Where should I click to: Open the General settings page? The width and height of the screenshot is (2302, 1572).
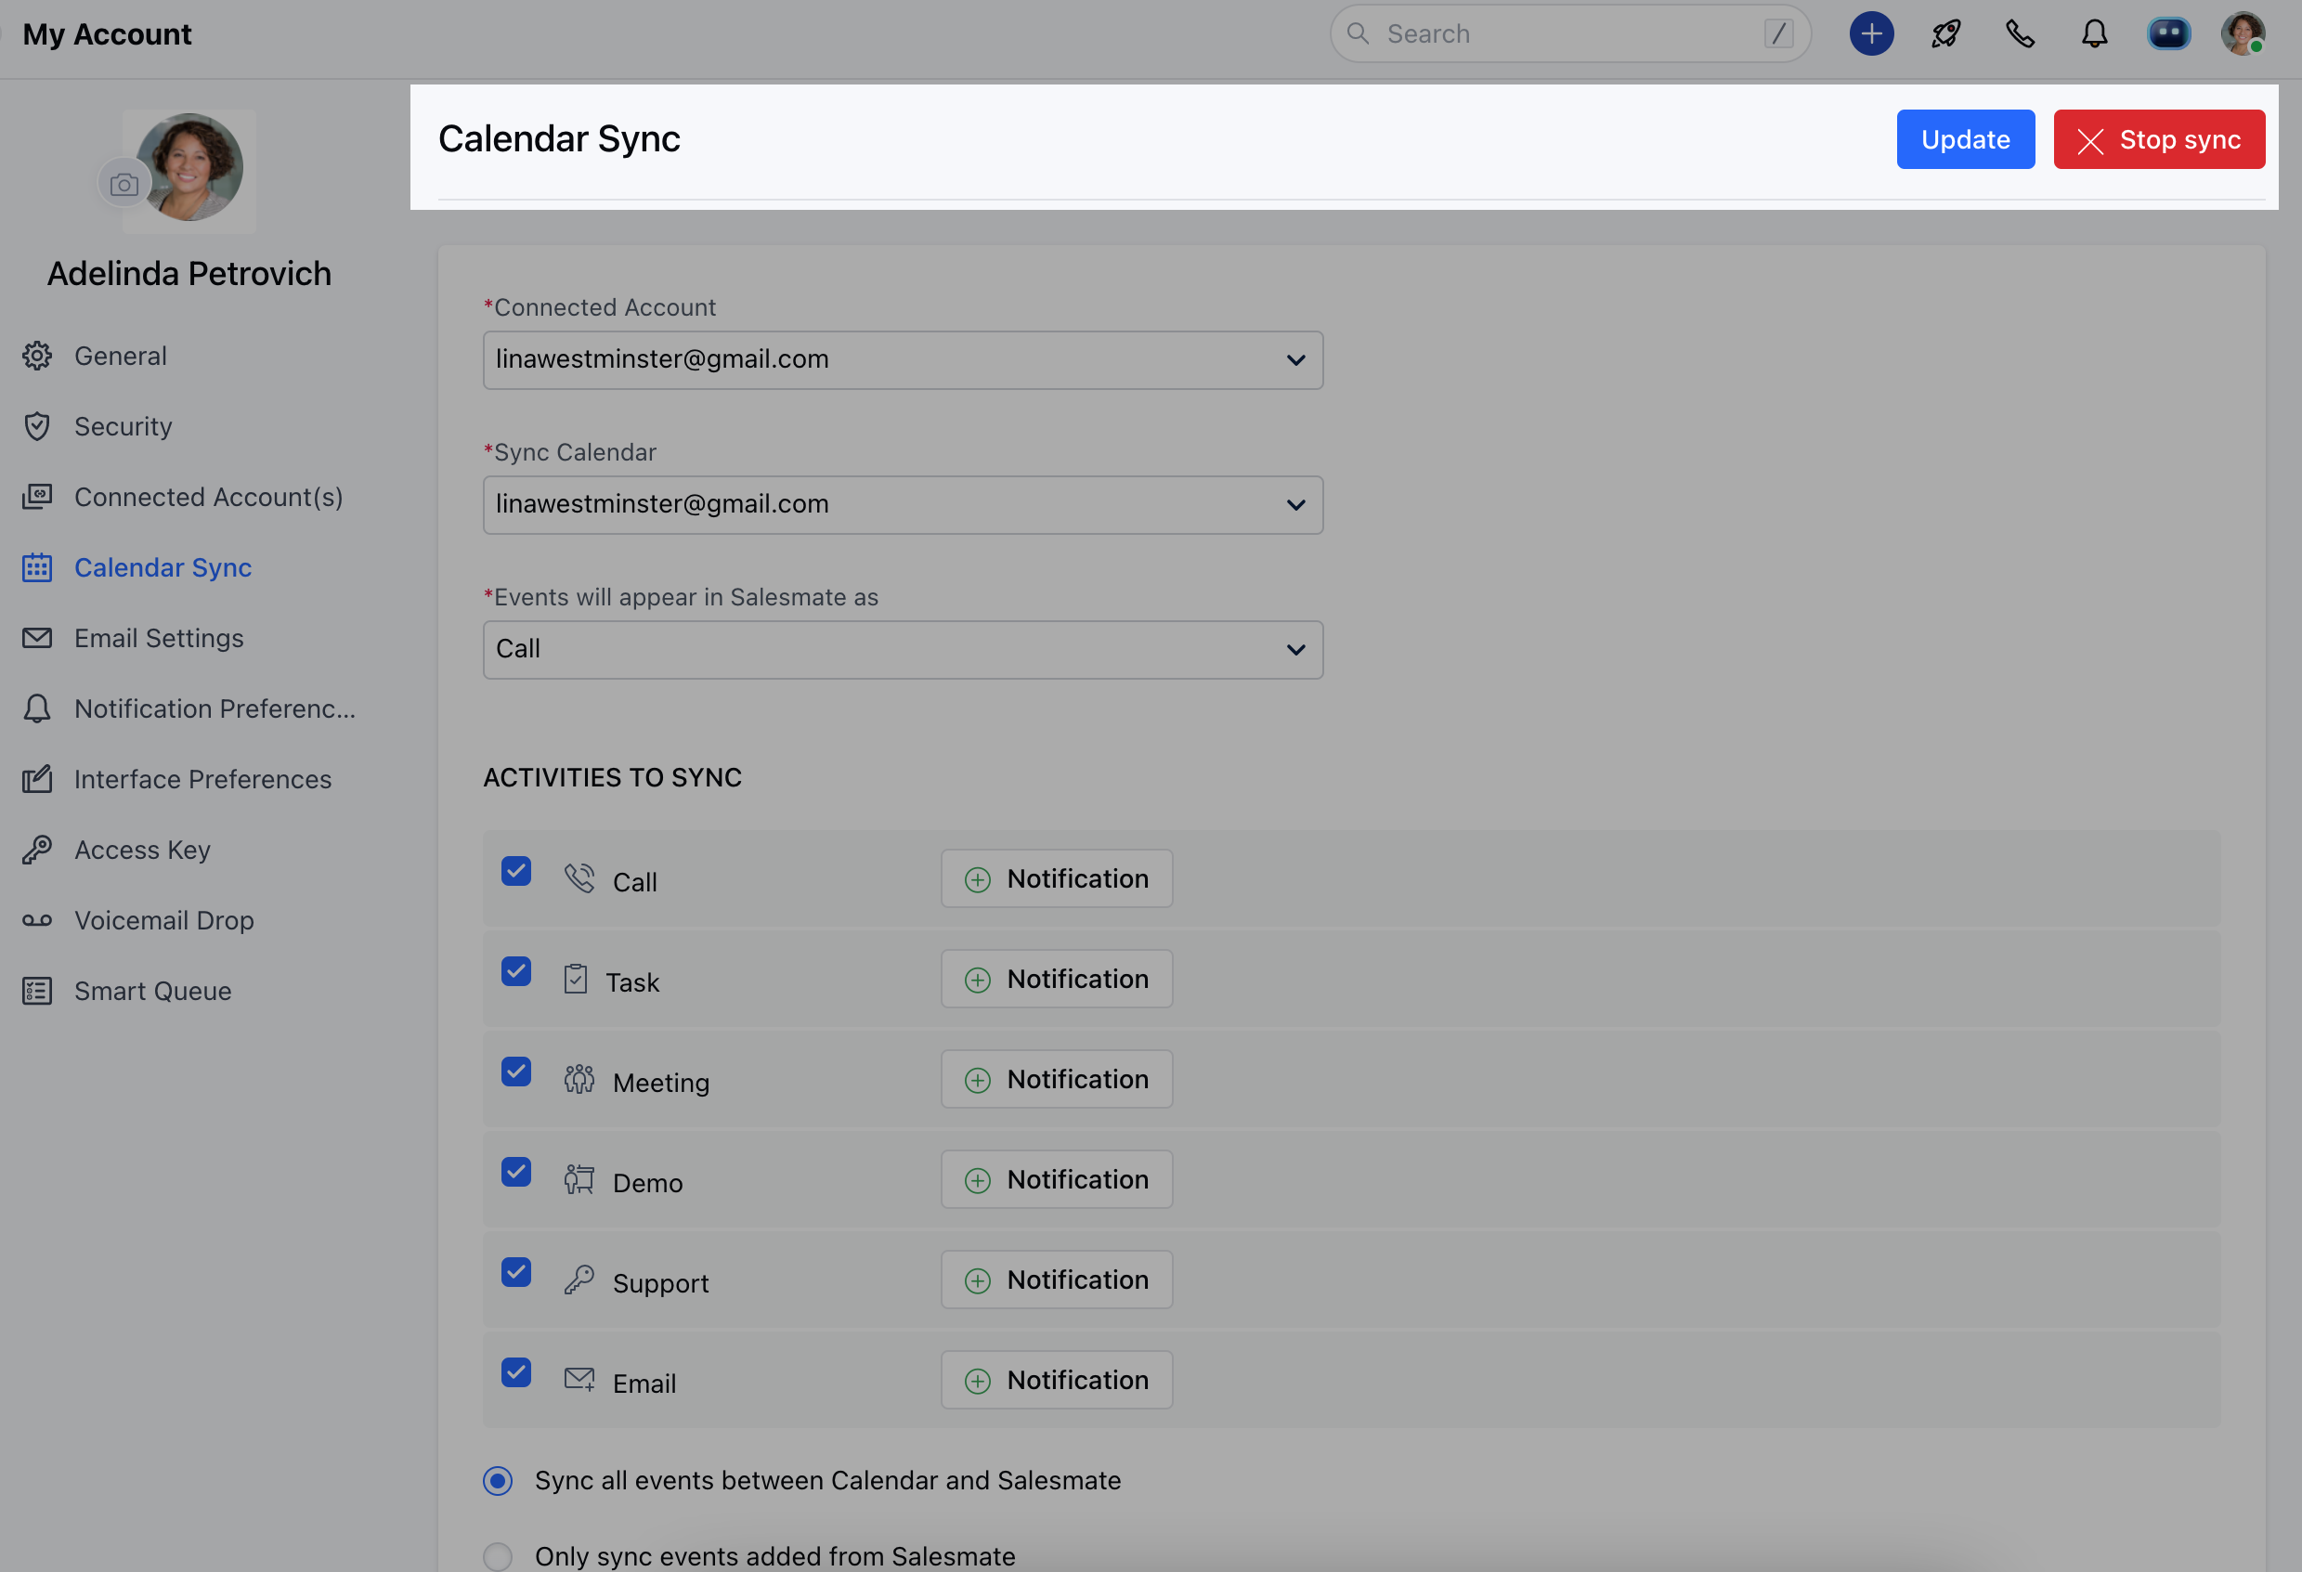[120, 356]
